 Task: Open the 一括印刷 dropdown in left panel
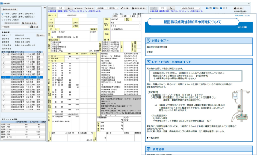tap(15, 27)
